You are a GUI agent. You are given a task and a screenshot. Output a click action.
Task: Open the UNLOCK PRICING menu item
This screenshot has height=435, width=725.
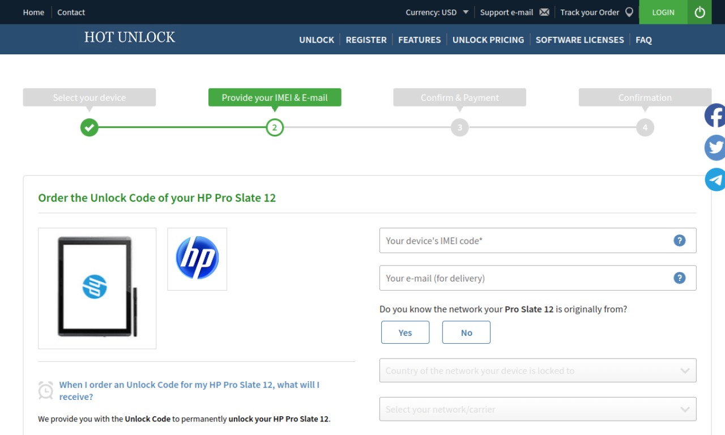488,40
